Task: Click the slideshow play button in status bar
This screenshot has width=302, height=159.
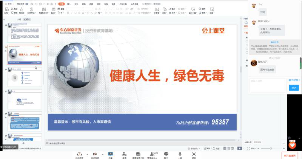Action: pos(239,148)
